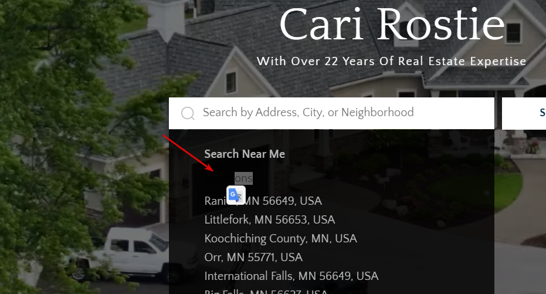The image size is (546, 294).
Task: Select International Falls, MN 56649 suggestion
Action: click(x=291, y=276)
